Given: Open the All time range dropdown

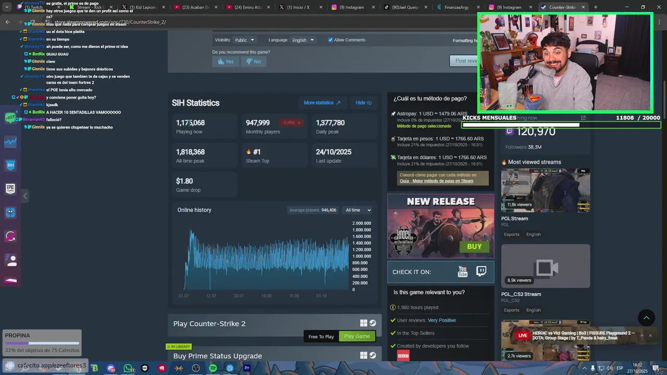Looking at the screenshot, I should [358, 210].
